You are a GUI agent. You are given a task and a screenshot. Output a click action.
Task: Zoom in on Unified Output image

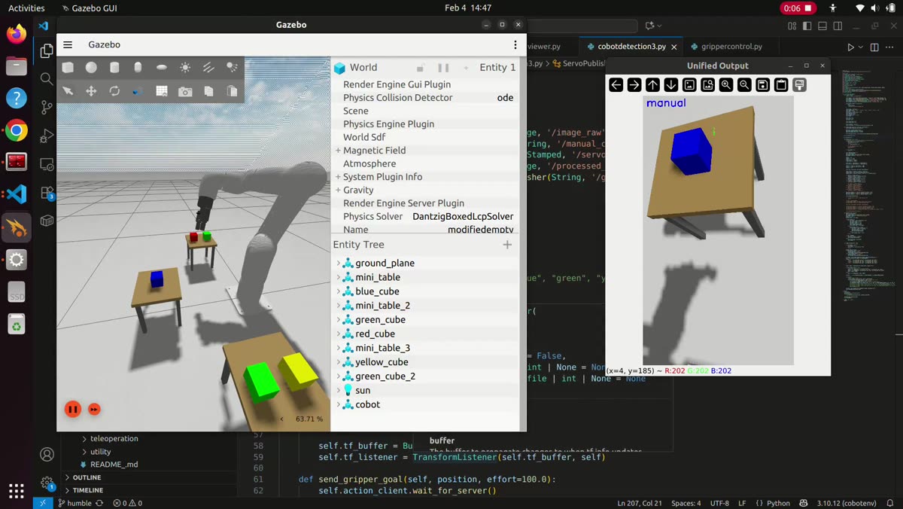(726, 85)
